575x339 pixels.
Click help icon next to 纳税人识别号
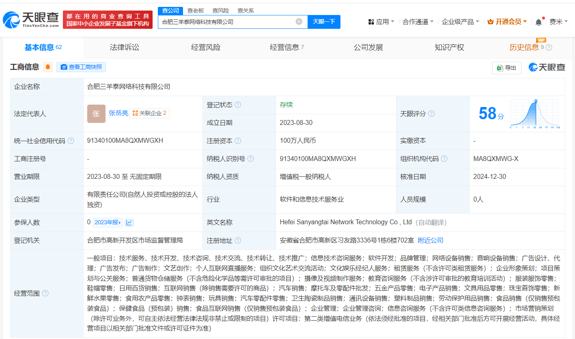(x=251, y=159)
